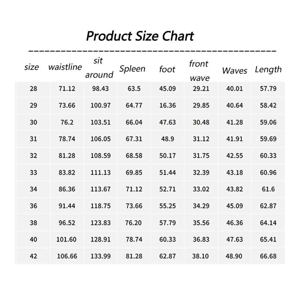Click Length value 62.87 in size 36 row
The image size is (301, 301).
point(268,206)
